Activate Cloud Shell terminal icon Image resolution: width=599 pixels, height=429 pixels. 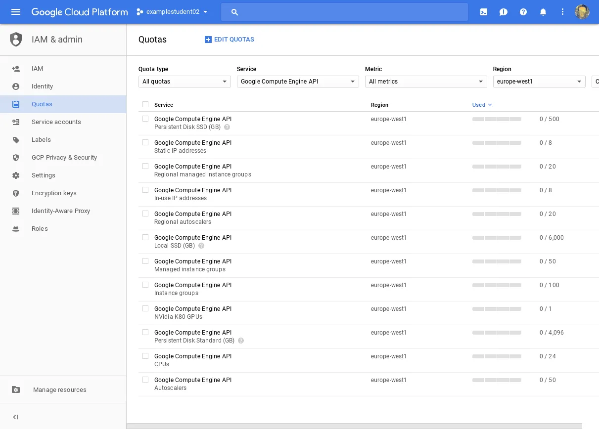tap(484, 12)
